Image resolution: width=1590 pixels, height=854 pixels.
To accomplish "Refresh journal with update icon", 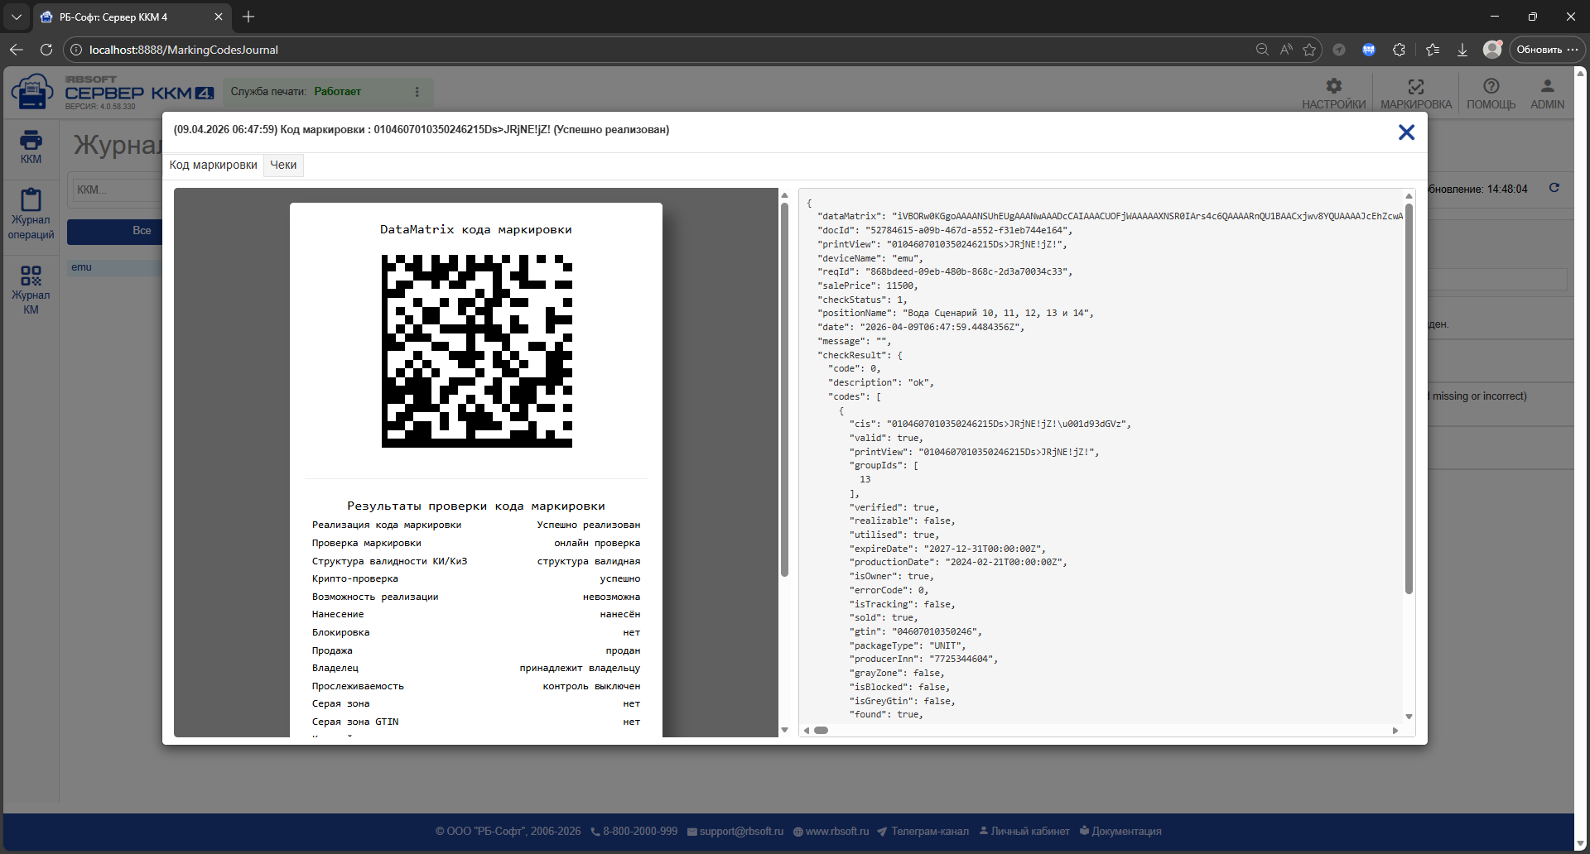I will pyautogui.click(x=1554, y=188).
